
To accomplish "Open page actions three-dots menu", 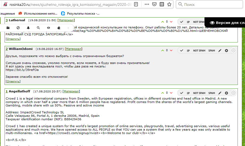I will coord(147,4).
